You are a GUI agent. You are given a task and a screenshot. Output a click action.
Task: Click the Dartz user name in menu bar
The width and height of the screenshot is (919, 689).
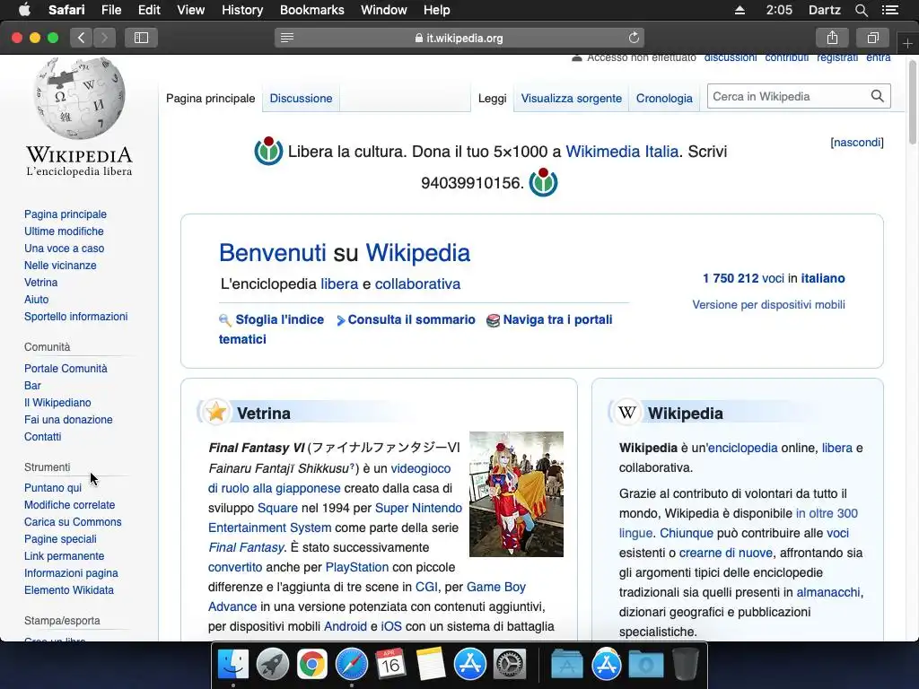[x=824, y=10]
